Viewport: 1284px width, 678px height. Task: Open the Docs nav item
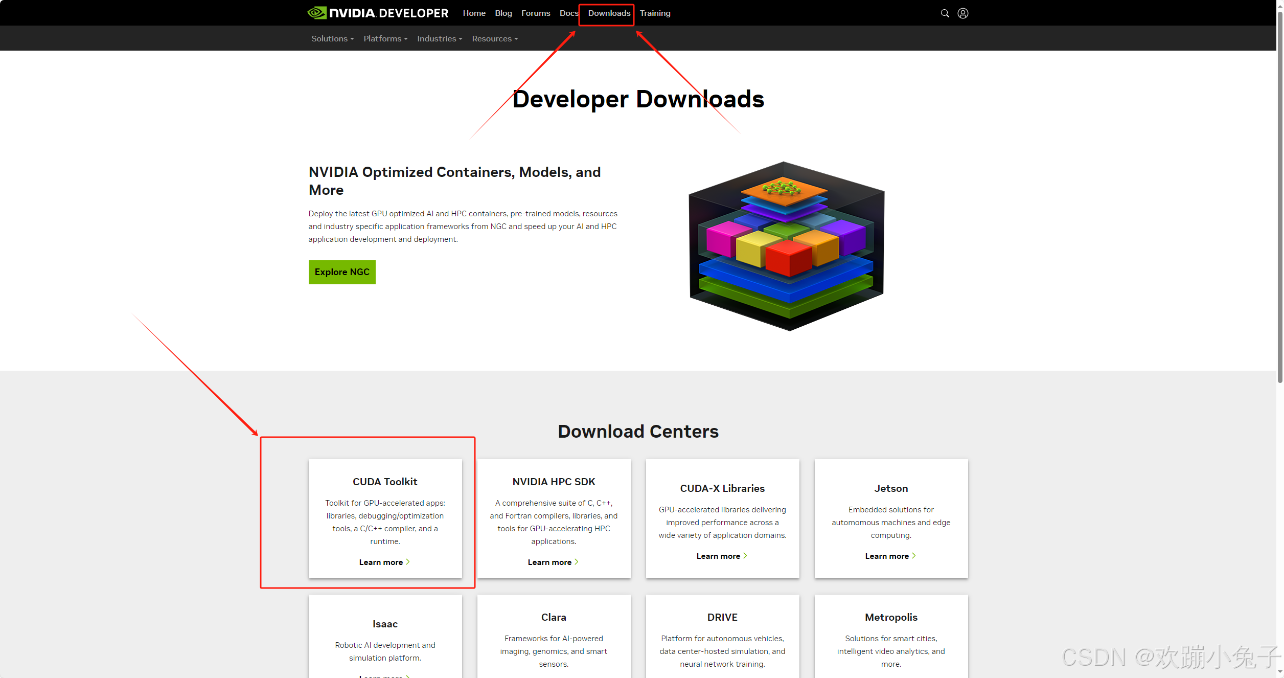(568, 13)
